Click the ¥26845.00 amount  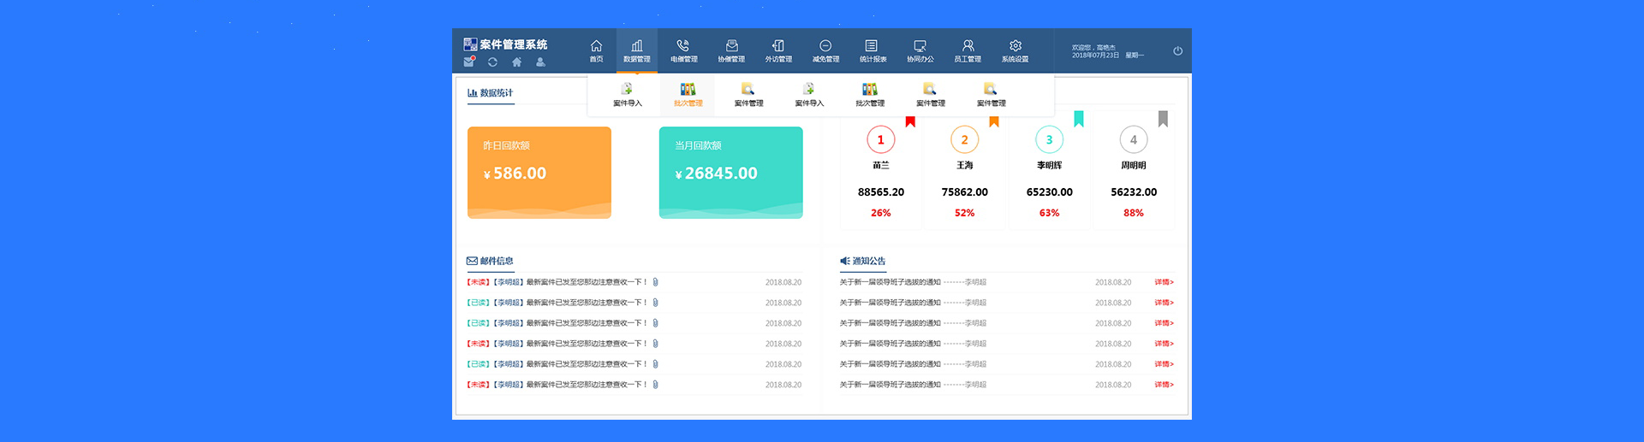point(717,174)
